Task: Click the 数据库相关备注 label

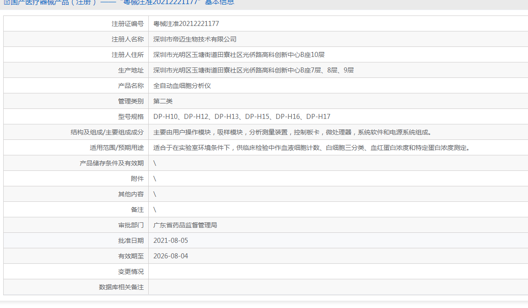Action: pyautogui.click(x=121, y=287)
